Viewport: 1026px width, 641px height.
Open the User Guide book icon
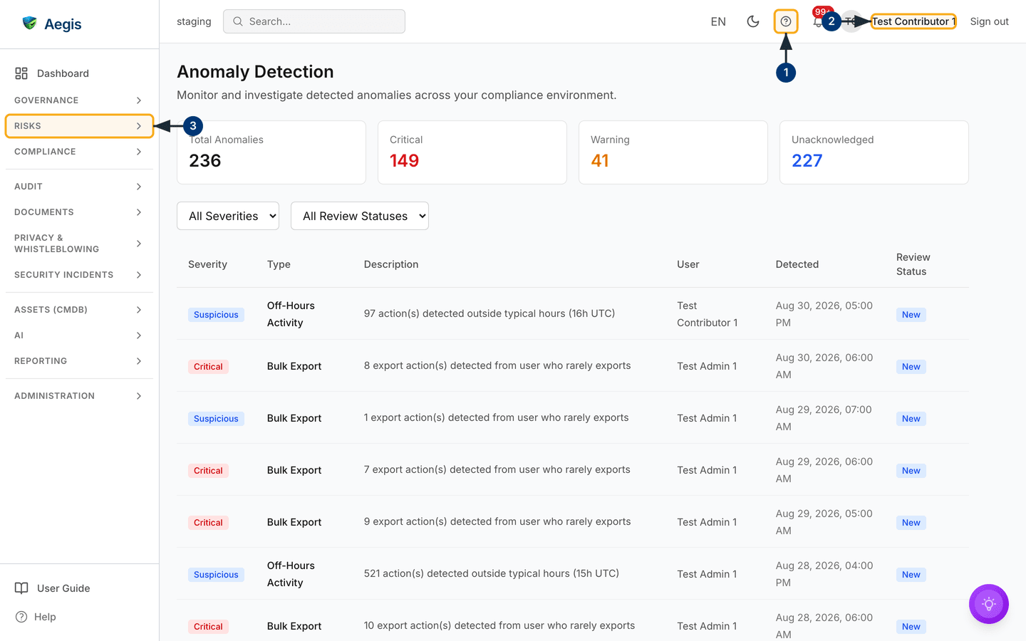coord(21,588)
